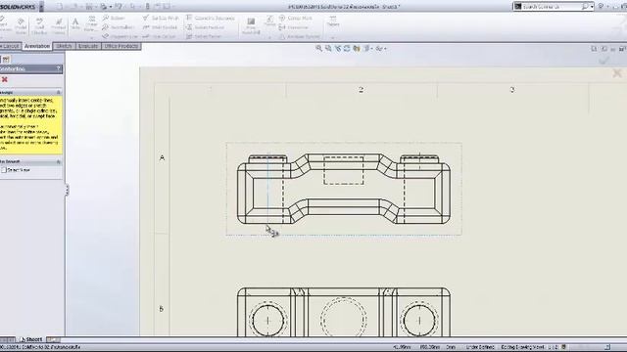Screen dimensions: 627x352
Task: Apply Auto Balloon to the view
Action: click(x=118, y=27)
